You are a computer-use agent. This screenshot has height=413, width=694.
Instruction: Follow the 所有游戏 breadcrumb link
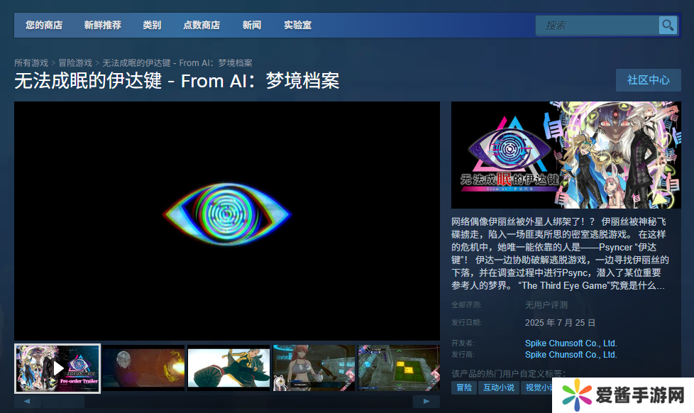pos(31,63)
